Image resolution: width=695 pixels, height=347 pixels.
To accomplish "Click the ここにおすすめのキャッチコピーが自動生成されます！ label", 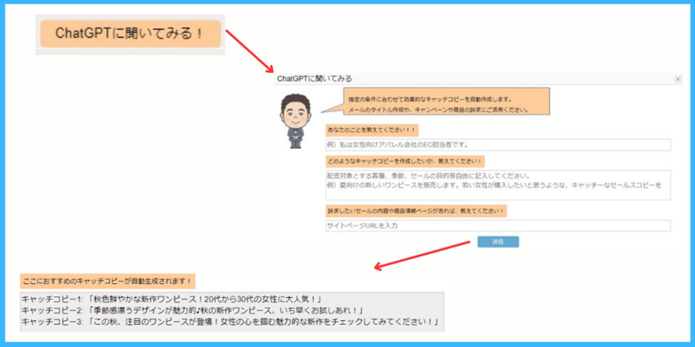I will pos(108,281).
